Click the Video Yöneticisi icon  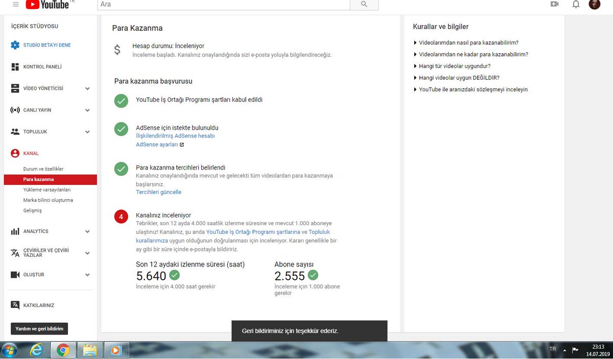(15, 88)
